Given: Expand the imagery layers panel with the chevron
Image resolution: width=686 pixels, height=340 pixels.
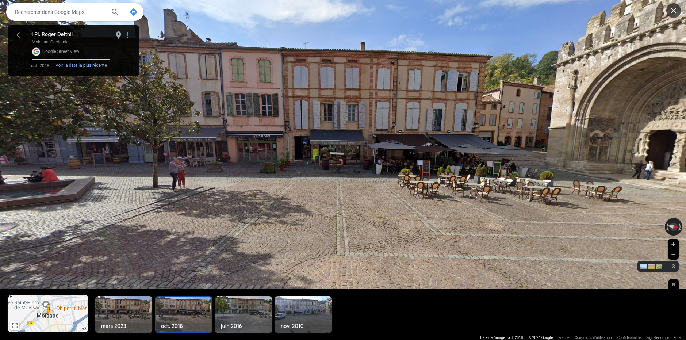Looking at the screenshot, I should tap(673, 266).
